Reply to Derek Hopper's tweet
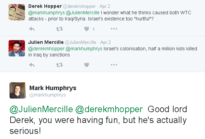 click(32, 29)
